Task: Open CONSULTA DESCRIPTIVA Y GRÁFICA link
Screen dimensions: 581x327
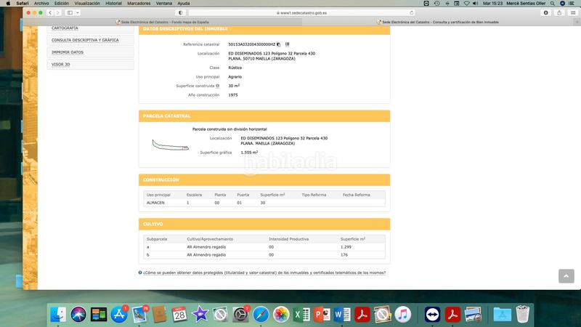Action: (x=85, y=40)
